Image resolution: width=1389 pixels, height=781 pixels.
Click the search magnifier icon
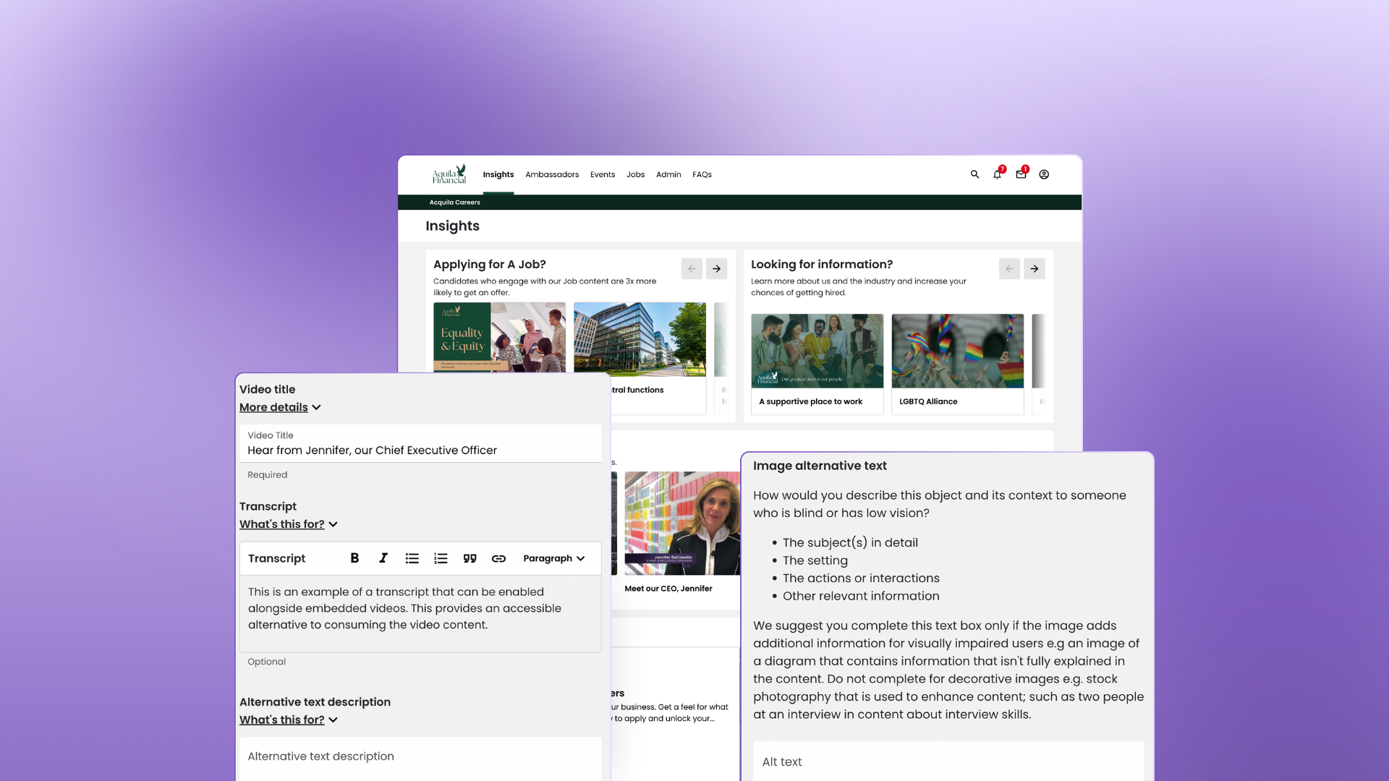coord(974,174)
